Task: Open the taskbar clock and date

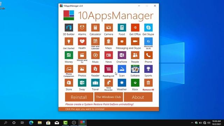Action: [x=216, y=123]
